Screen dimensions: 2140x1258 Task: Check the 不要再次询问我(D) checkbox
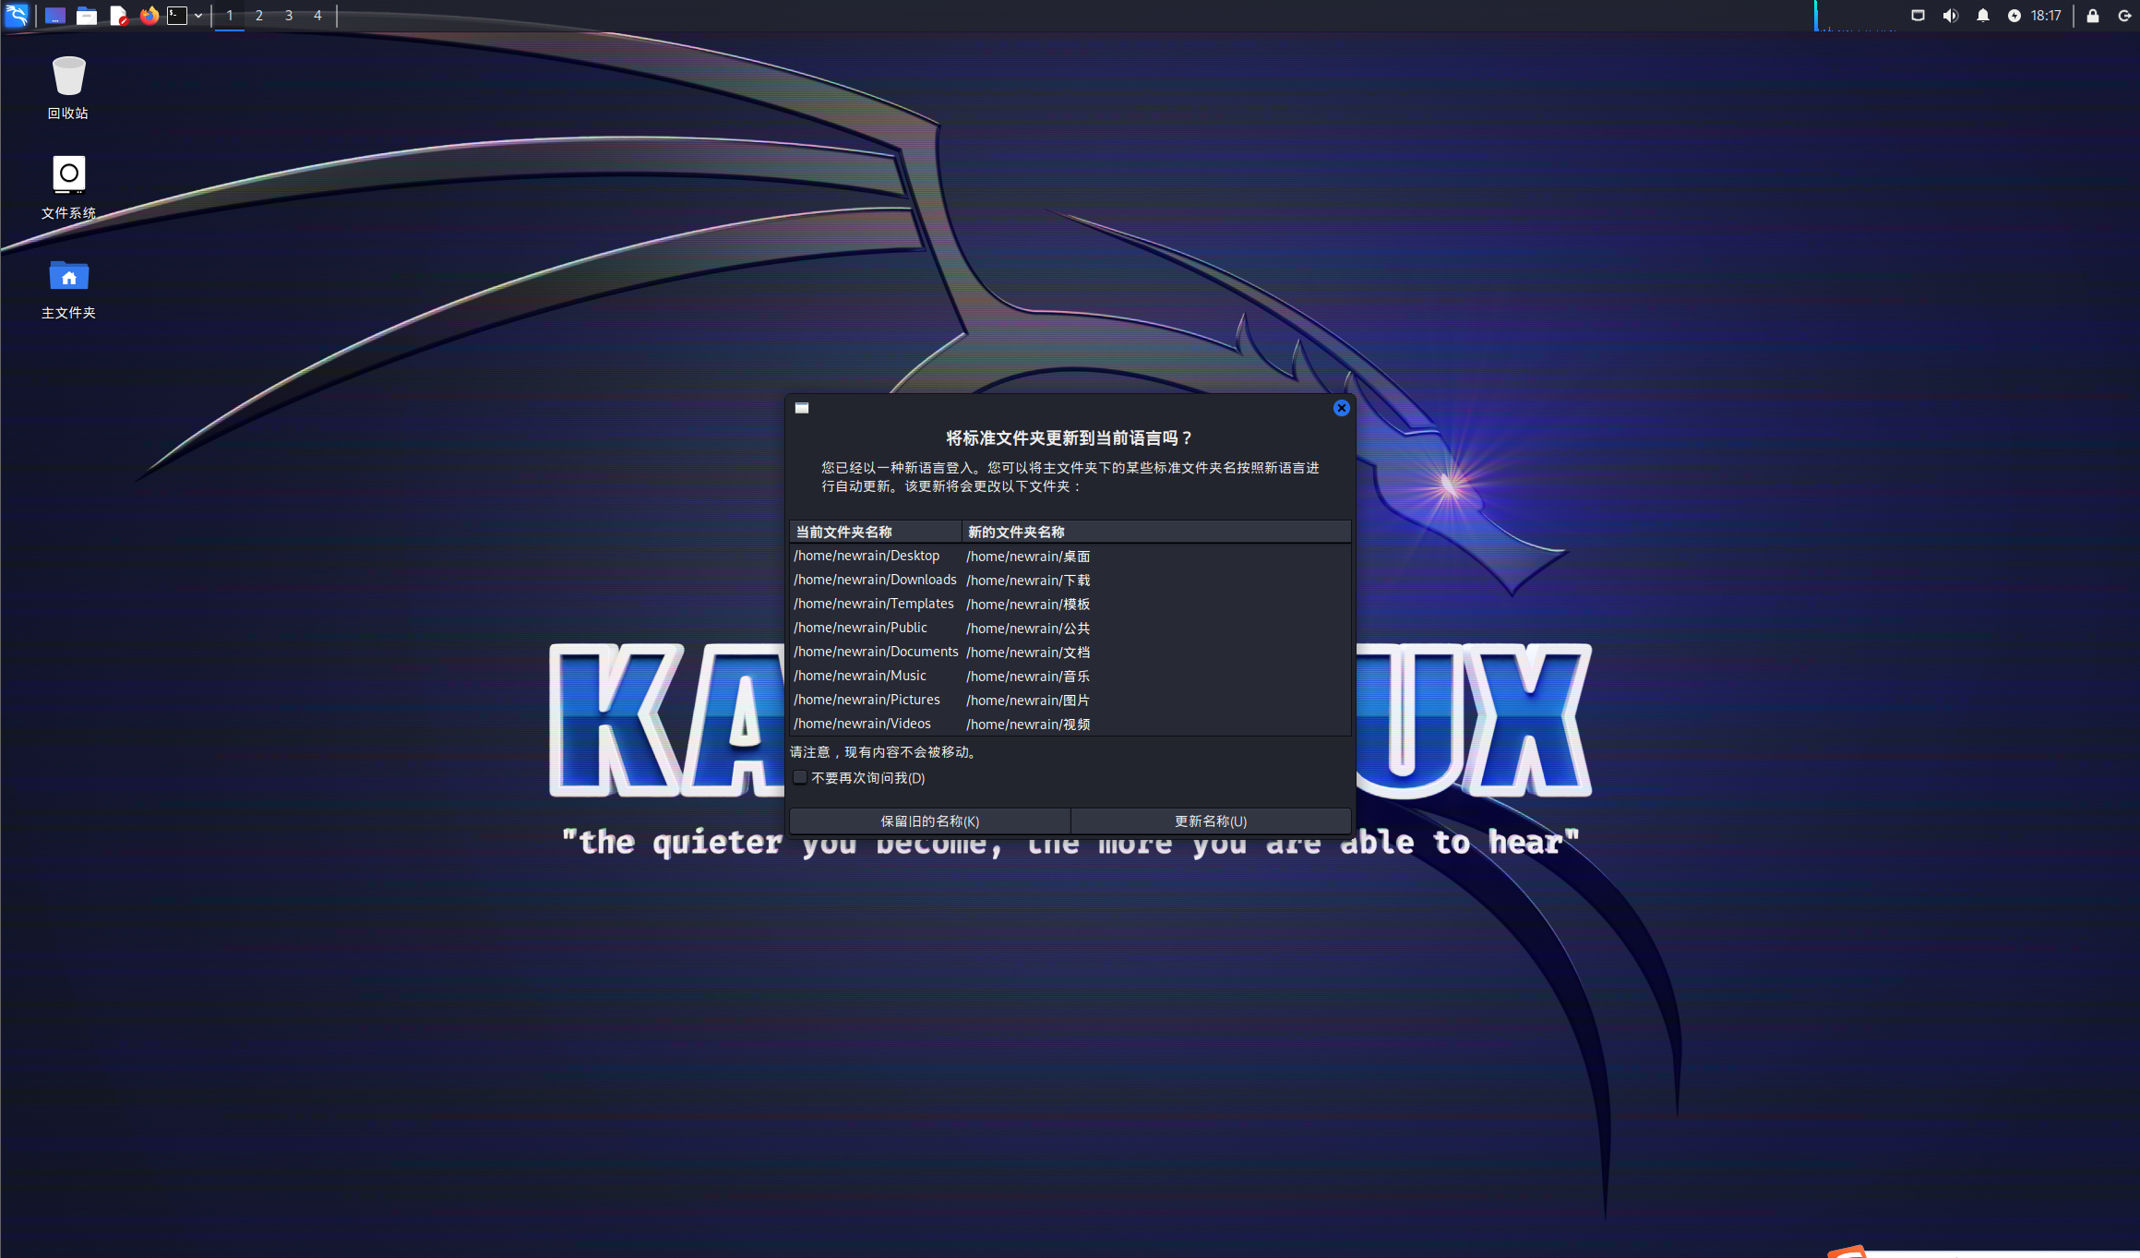800,777
